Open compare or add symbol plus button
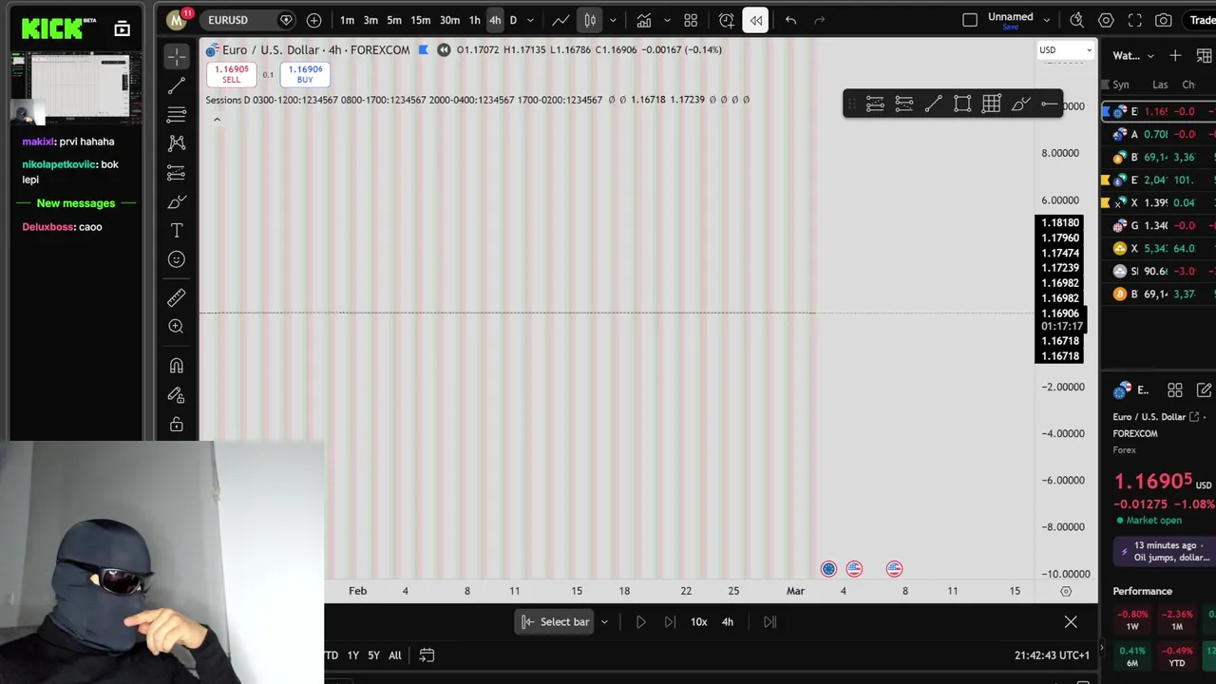The height and width of the screenshot is (684, 1216). click(313, 20)
